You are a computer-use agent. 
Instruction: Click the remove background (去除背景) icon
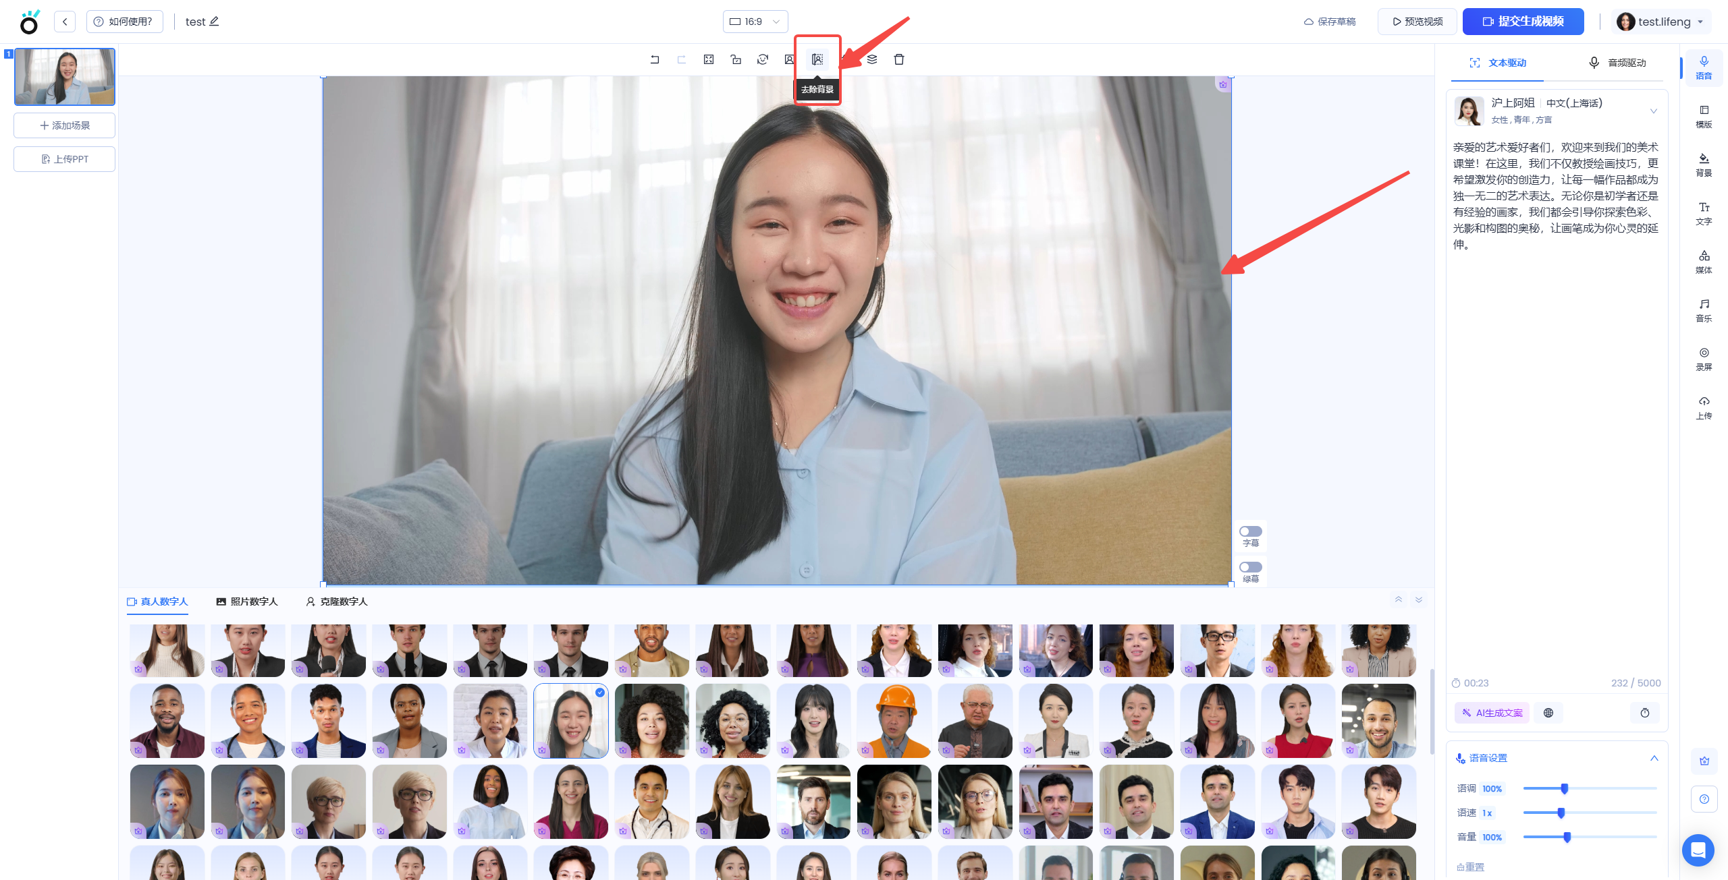pos(817,59)
